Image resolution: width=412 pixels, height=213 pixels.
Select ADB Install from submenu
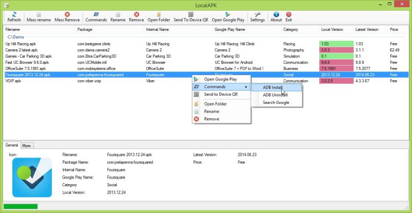[277, 87]
